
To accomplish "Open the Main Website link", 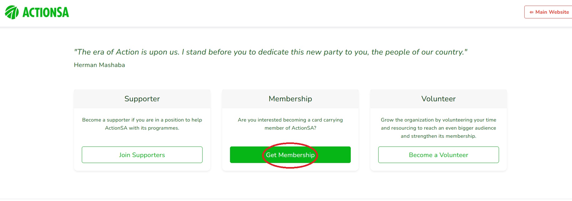I will (552, 12).
